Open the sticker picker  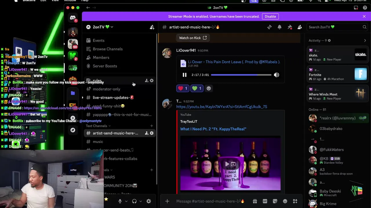click(x=275, y=201)
